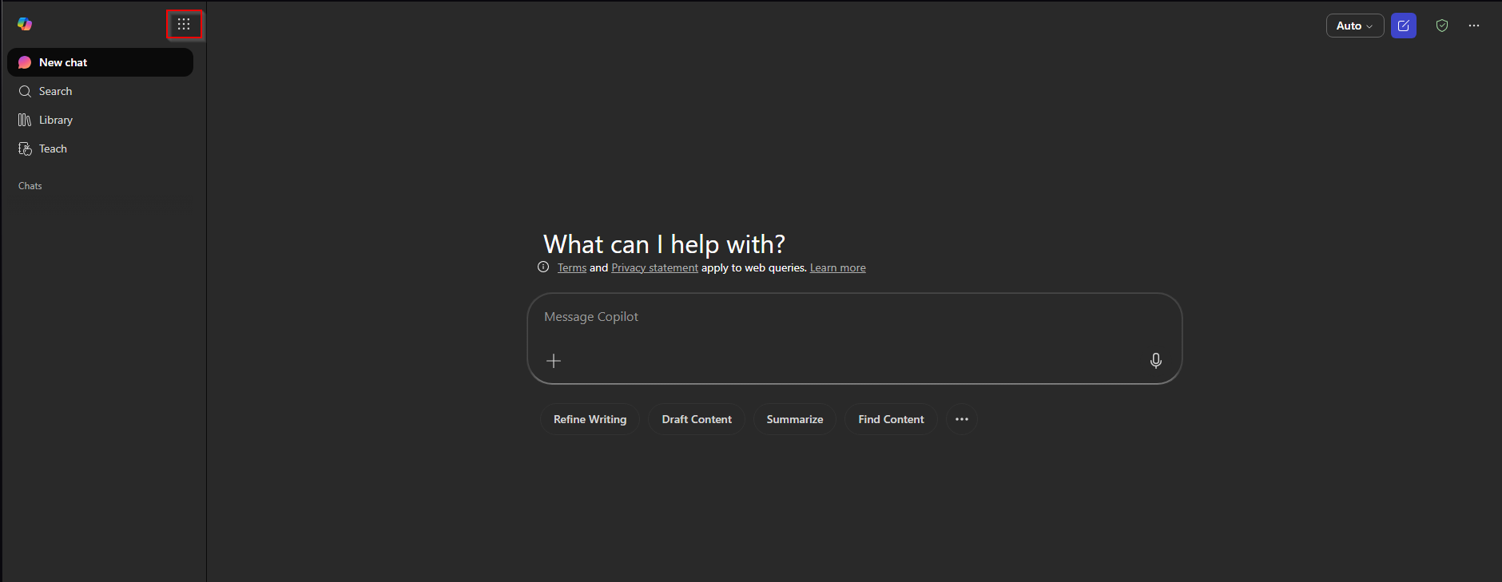
Task: Open Search in sidebar
Action: tap(101, 91)
